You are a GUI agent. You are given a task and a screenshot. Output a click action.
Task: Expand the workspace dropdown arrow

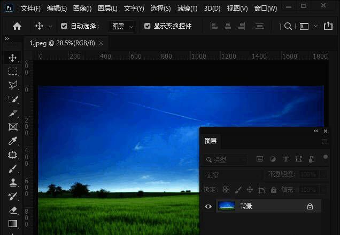(315, 26)
